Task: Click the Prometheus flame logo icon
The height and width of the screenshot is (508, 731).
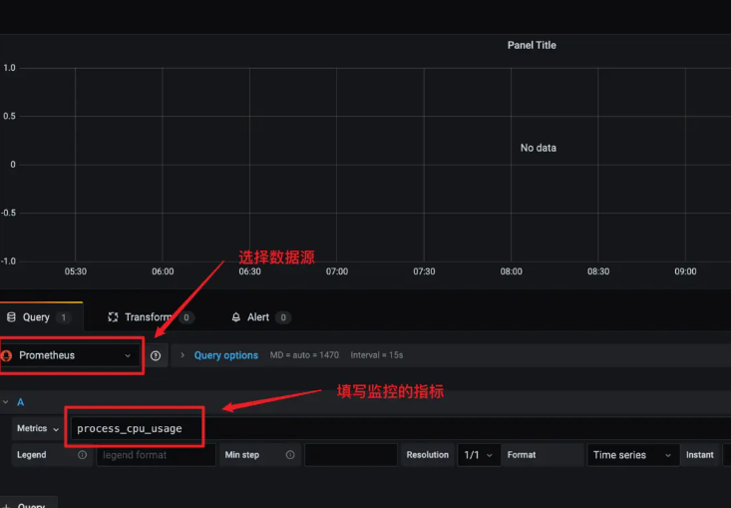Action: (x=7, y=356)
